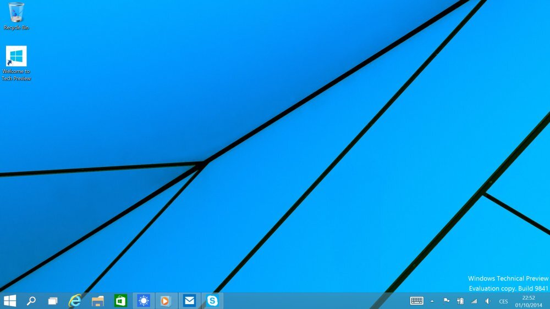Screen dimensions: 550x309
Task: Change the CES input language indicator
Action: tap(503, 301)
